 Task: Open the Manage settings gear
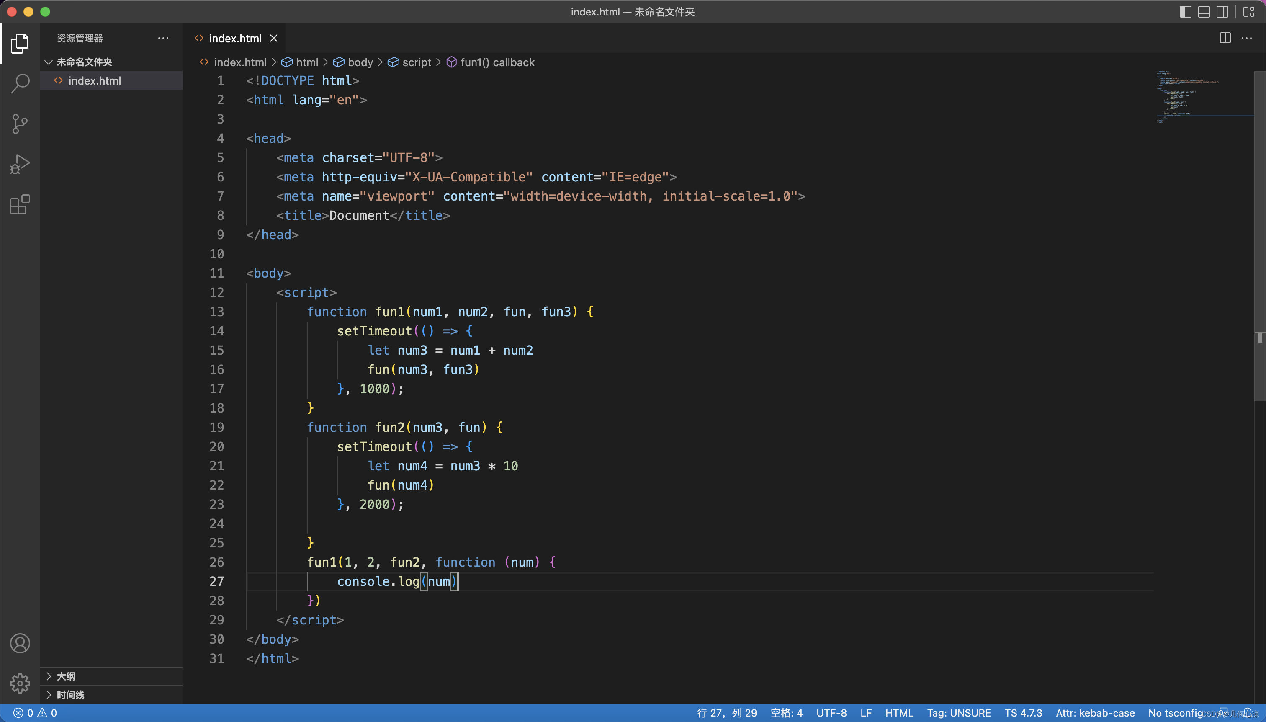(x=20, y=683)
